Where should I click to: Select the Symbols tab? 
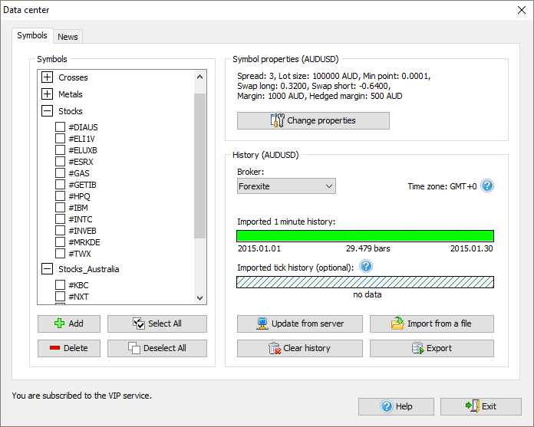pyautogui.click(x=32, y=36)
